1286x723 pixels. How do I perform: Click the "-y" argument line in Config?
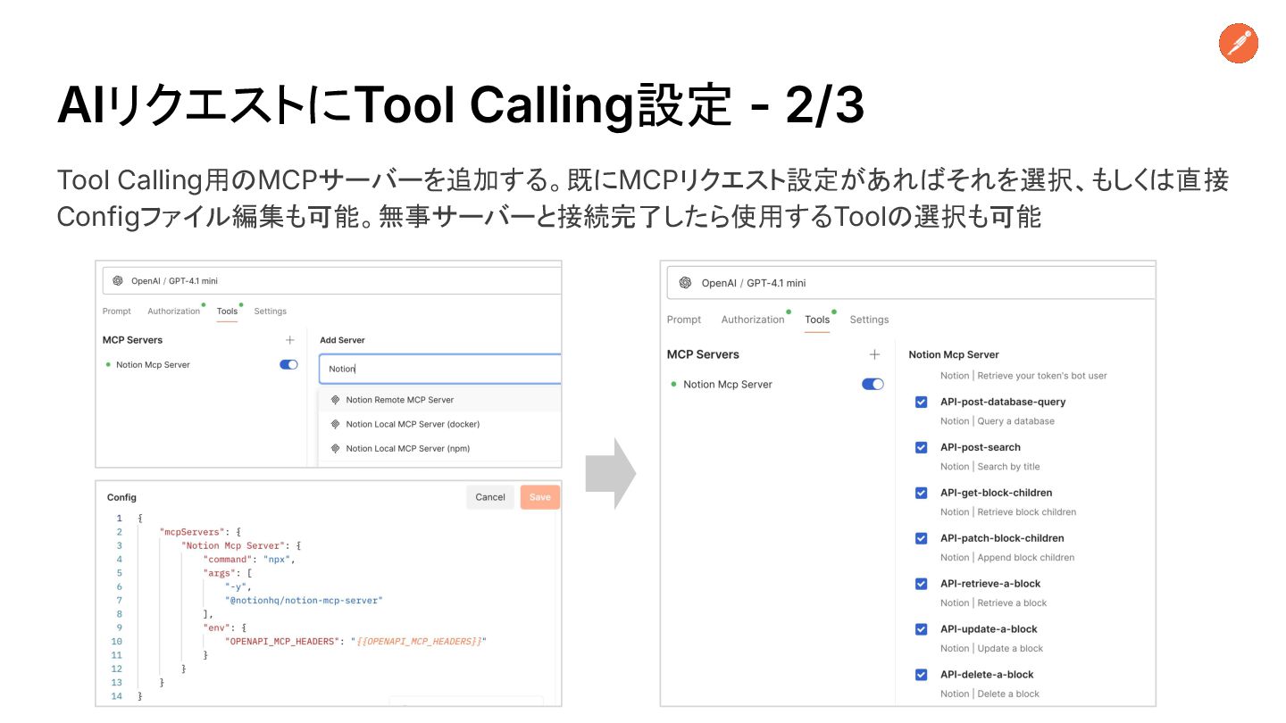[x=238, y=587]
